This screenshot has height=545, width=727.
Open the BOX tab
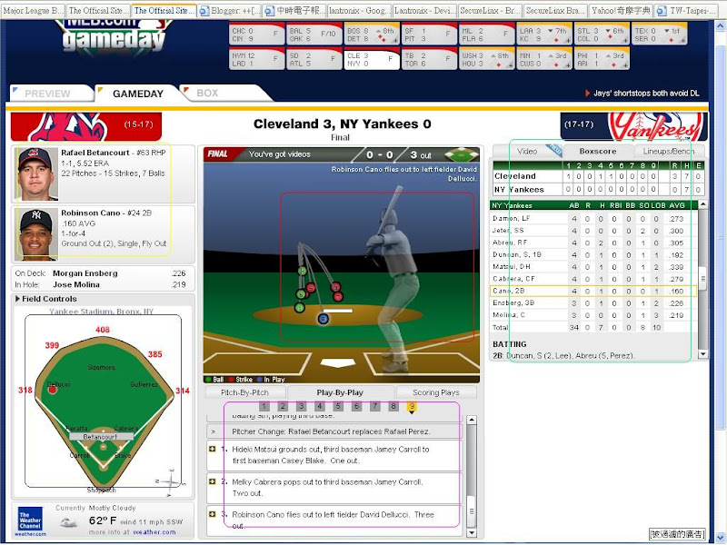tap(207, 94)
